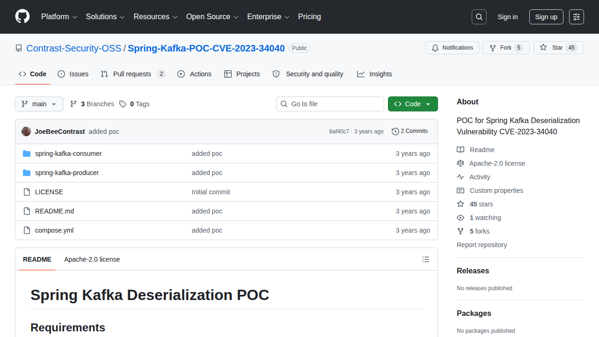Switch to the Issues tab
Screen dimensions: 599x337
(73, 74)
